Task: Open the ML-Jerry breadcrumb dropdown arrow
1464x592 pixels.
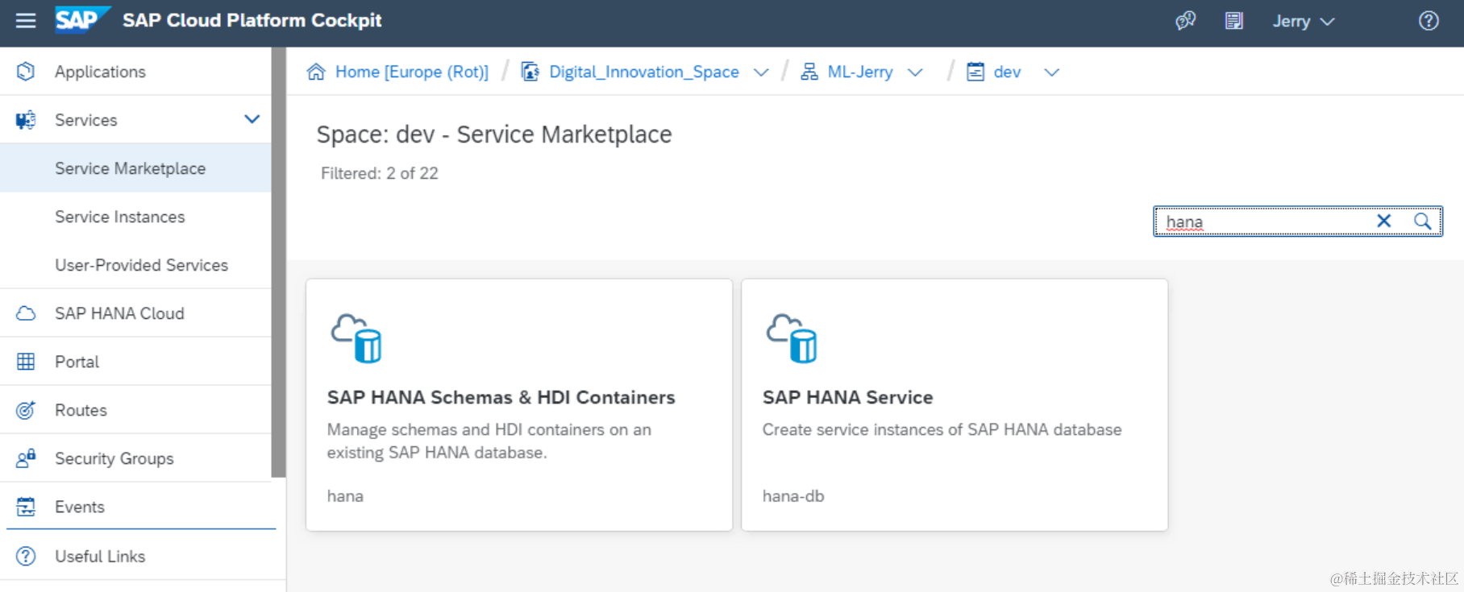Action: (915, 72)
